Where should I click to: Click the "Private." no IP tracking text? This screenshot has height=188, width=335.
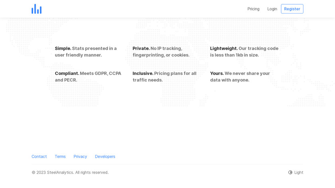(x=161, y=52)
